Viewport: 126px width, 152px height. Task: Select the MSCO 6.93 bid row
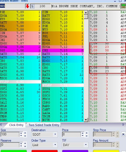tap(20, 78)
